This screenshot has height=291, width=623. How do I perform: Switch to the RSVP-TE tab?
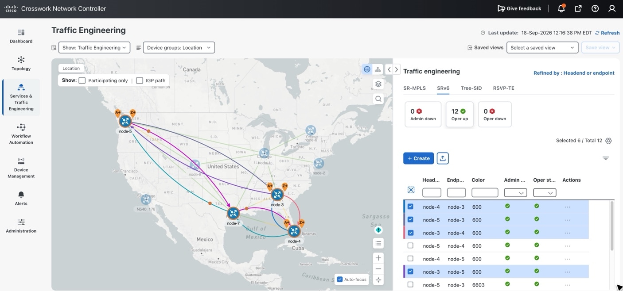click(503, 88)
